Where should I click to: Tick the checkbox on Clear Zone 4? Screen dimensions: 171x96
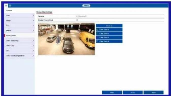97,41
